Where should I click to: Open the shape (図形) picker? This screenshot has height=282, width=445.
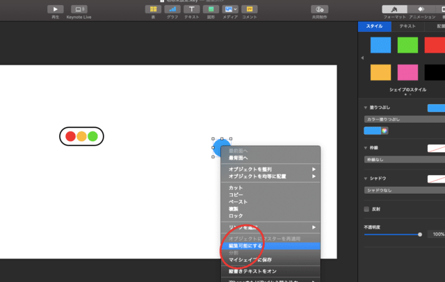click(211, 9)
